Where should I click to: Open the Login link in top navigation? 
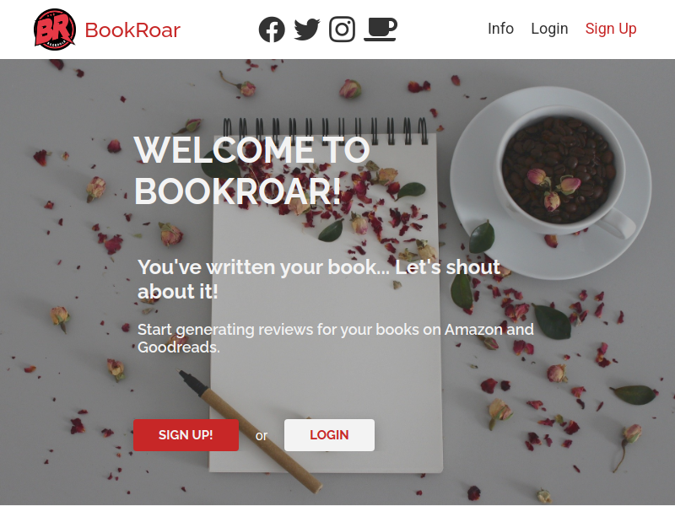(x=549, y=29)
